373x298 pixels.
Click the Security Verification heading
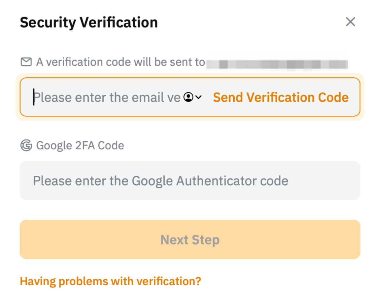pos(89,23)
